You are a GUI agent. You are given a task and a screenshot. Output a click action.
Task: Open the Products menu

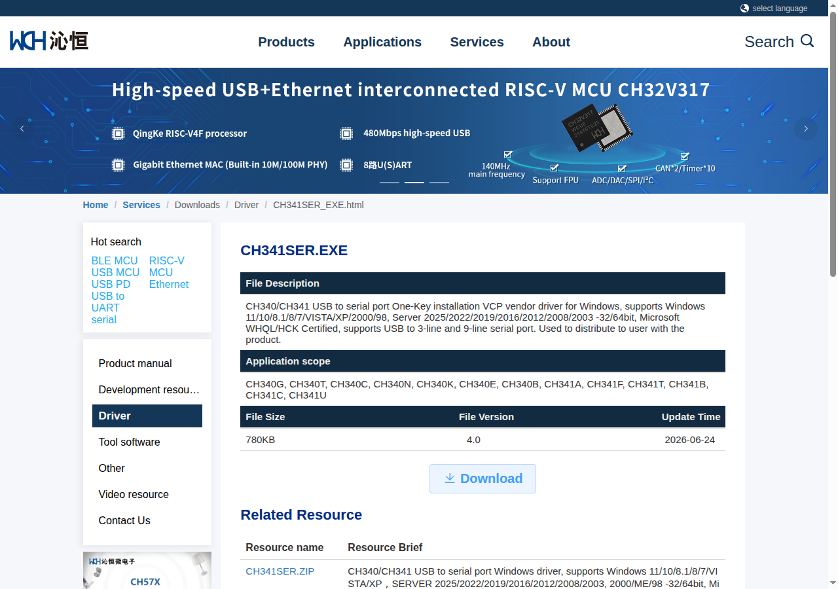286,42
